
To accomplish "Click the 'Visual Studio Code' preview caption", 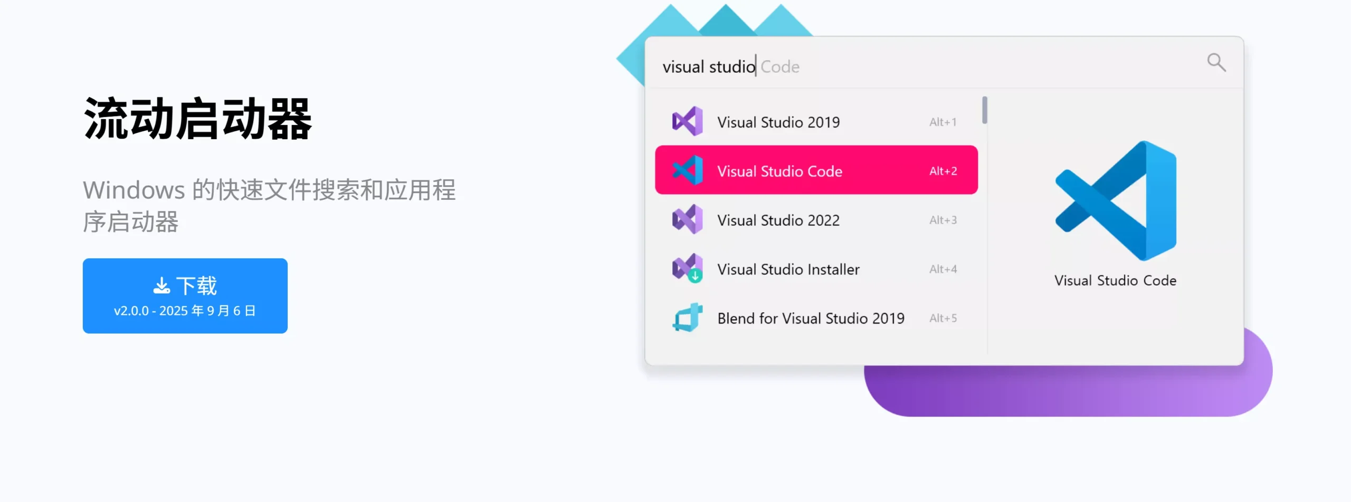I will pos(1115,281).
